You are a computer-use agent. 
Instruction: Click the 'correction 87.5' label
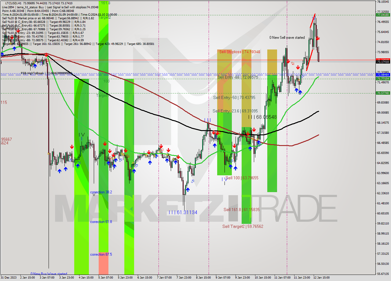tap(101, 254)
